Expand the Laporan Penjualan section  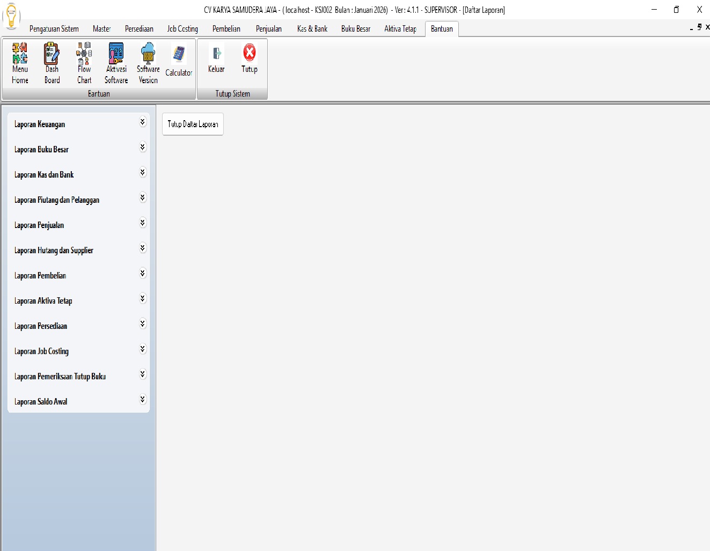tap(143, 223)
